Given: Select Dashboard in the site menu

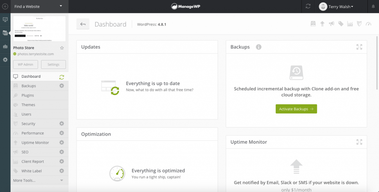Looking at the screenshot, I should [39, 77].
